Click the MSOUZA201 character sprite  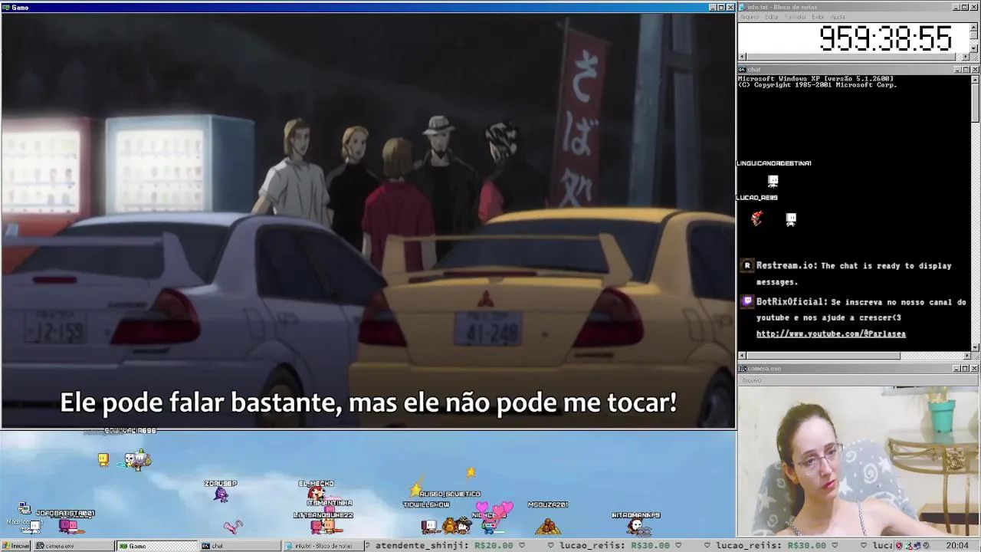click(x=547, y=526)
